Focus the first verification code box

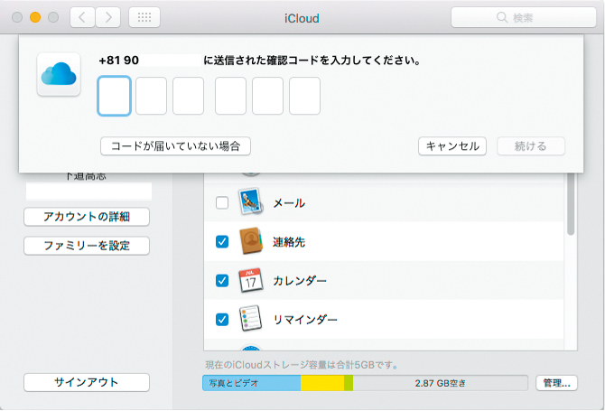point(114,96)
